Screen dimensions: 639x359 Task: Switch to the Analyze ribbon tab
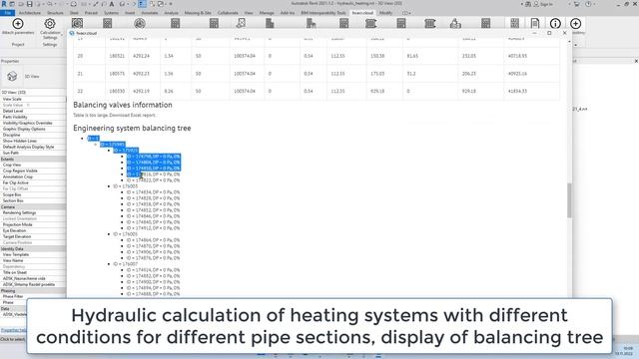(x=171, y=13)
